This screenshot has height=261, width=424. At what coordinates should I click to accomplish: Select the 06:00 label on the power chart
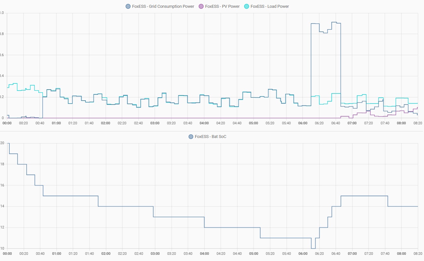tap(303, 123)
